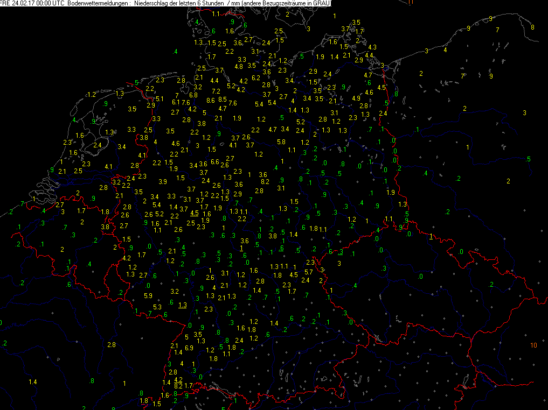The height and width of the screenshot is (410, 548).
Task: Click the 5.9 station reading
Action: tap(148, 296)
